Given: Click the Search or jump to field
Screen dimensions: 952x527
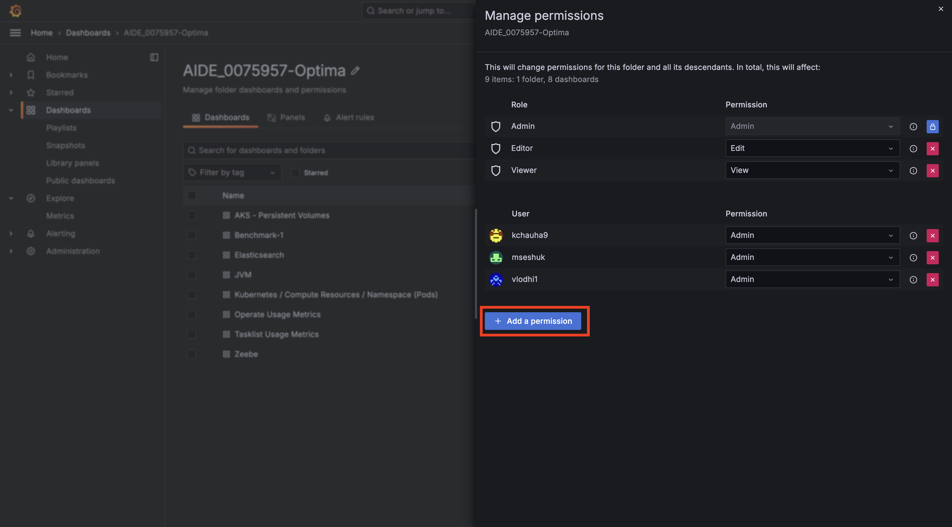Looking at the screenshot, I should pyautogui.click(x=418, y=11).
